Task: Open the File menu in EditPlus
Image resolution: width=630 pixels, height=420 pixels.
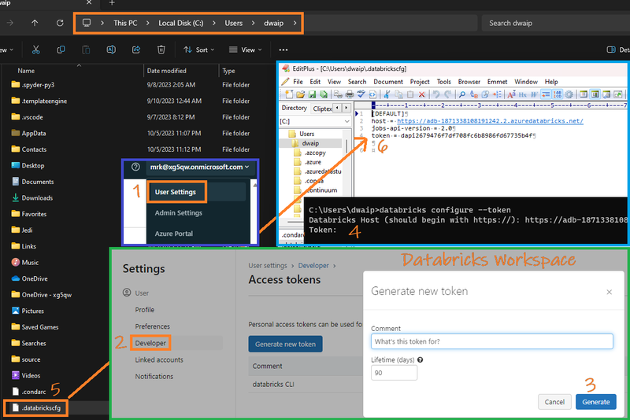Action: pos(298,82)
